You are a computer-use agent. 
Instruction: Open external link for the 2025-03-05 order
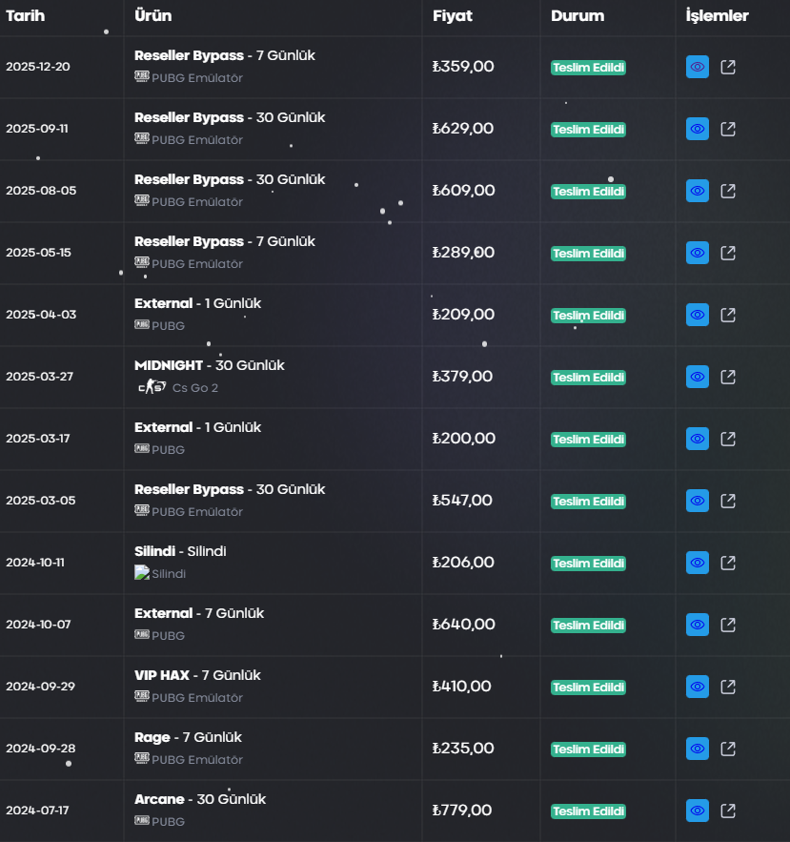(x=728, y=501)
